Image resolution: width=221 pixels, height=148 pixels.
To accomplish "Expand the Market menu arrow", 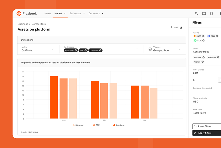I will 65,13.
